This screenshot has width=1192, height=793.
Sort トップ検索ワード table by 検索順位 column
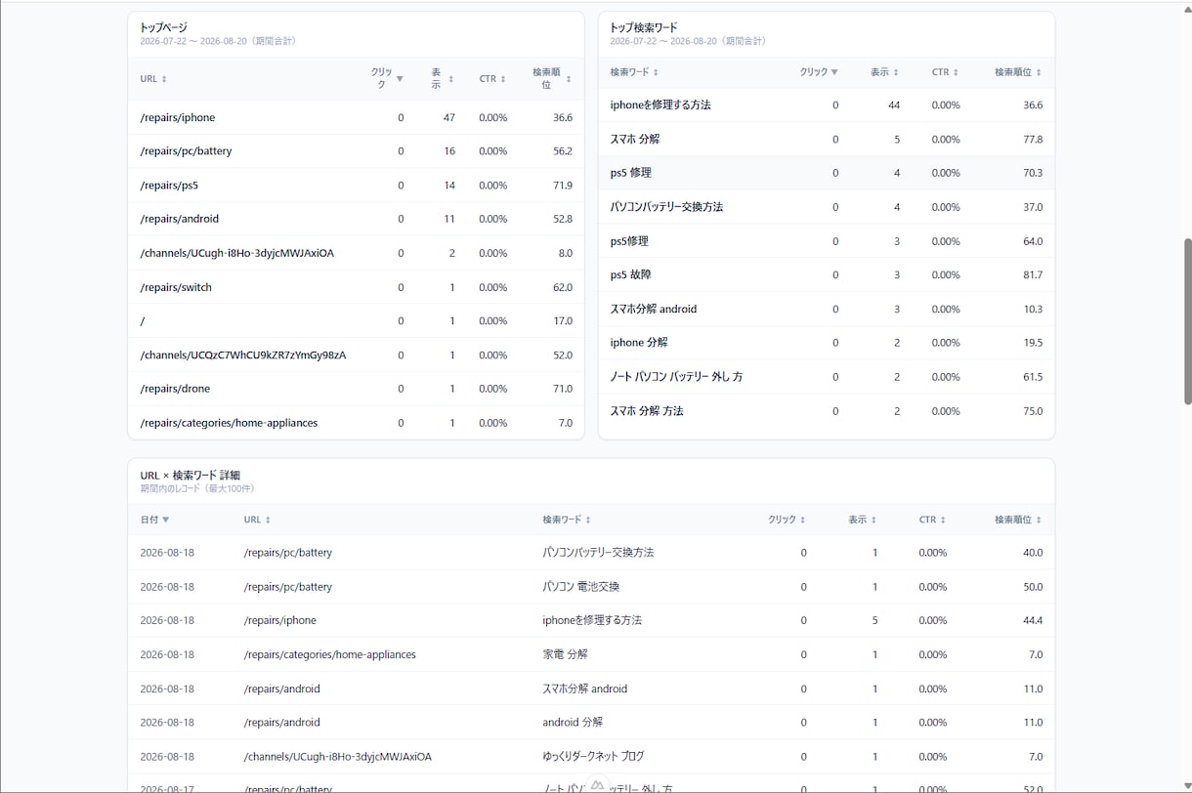pos(1018,72)
